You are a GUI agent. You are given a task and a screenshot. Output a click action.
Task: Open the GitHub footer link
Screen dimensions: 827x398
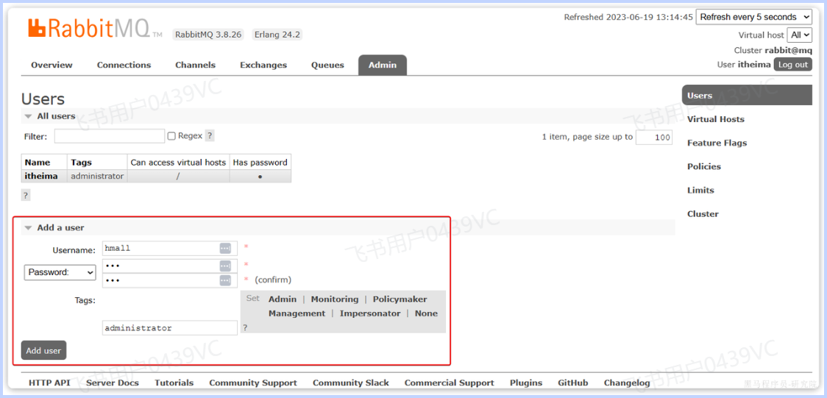pos(572,383)
